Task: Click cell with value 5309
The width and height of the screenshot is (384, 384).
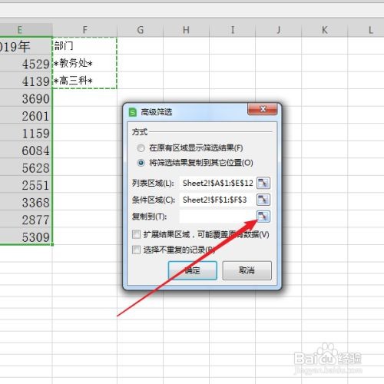Action: coord(26,237)
